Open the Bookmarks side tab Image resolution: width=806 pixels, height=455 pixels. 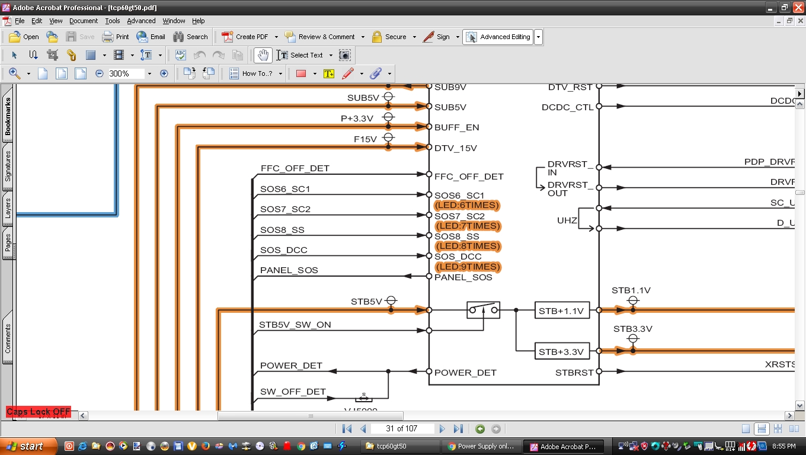8,116
